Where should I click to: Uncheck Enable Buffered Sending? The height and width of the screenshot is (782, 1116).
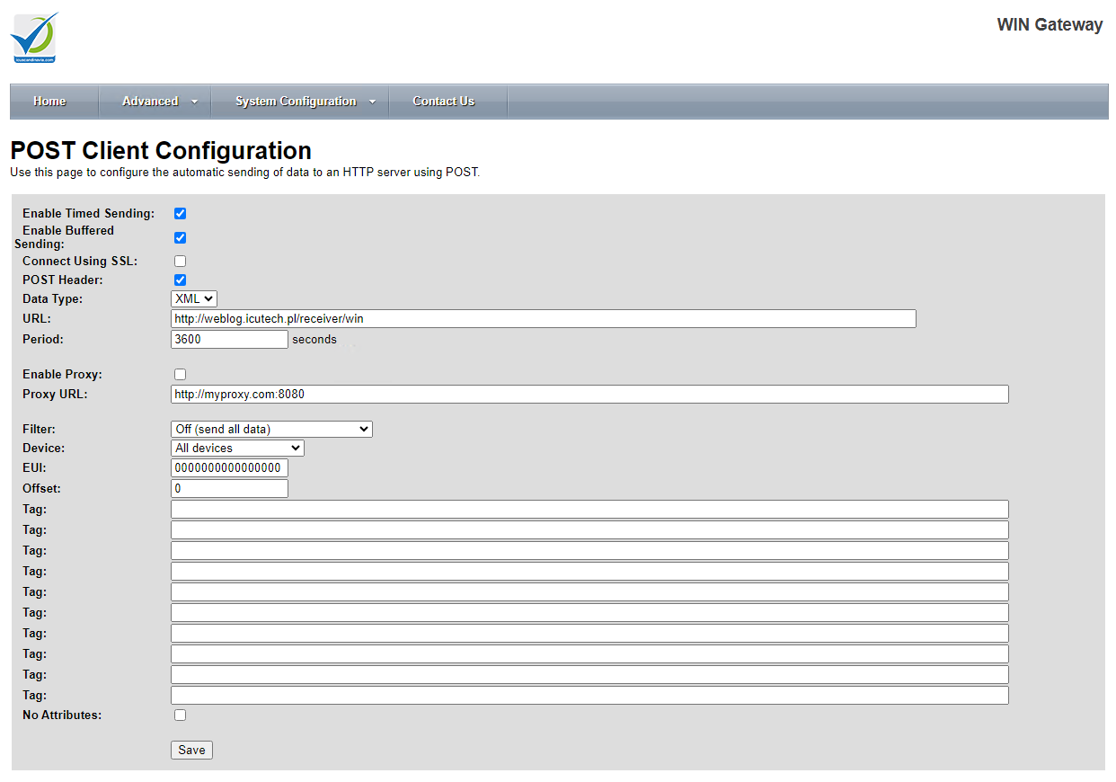tap(180, 238)
